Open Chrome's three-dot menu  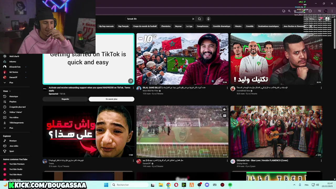point(332,11)
